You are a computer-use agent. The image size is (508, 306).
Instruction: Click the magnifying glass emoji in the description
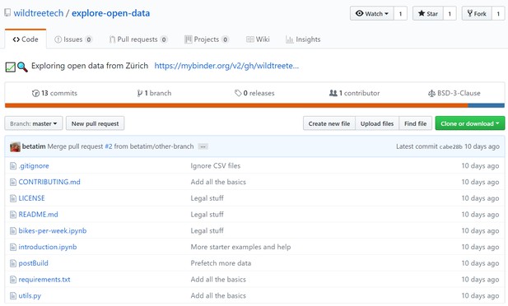point(22,67)
